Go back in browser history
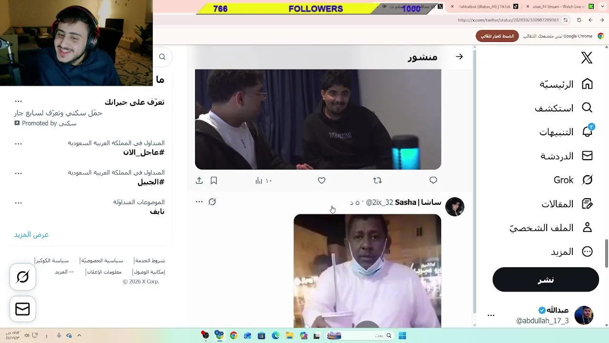The width and height of the screenshot is (609, 343). coord(602,20)
